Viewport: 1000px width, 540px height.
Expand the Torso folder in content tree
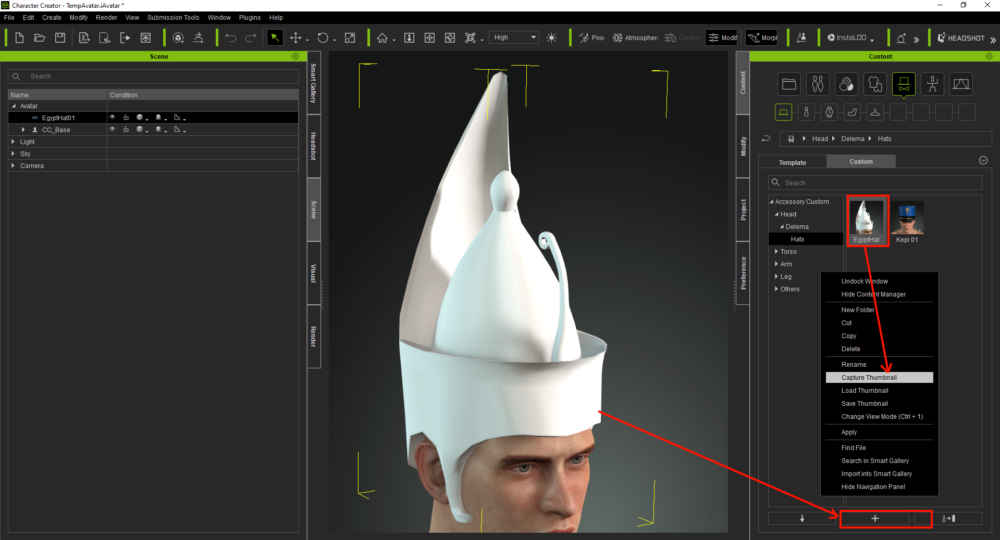tap(776, 251)
